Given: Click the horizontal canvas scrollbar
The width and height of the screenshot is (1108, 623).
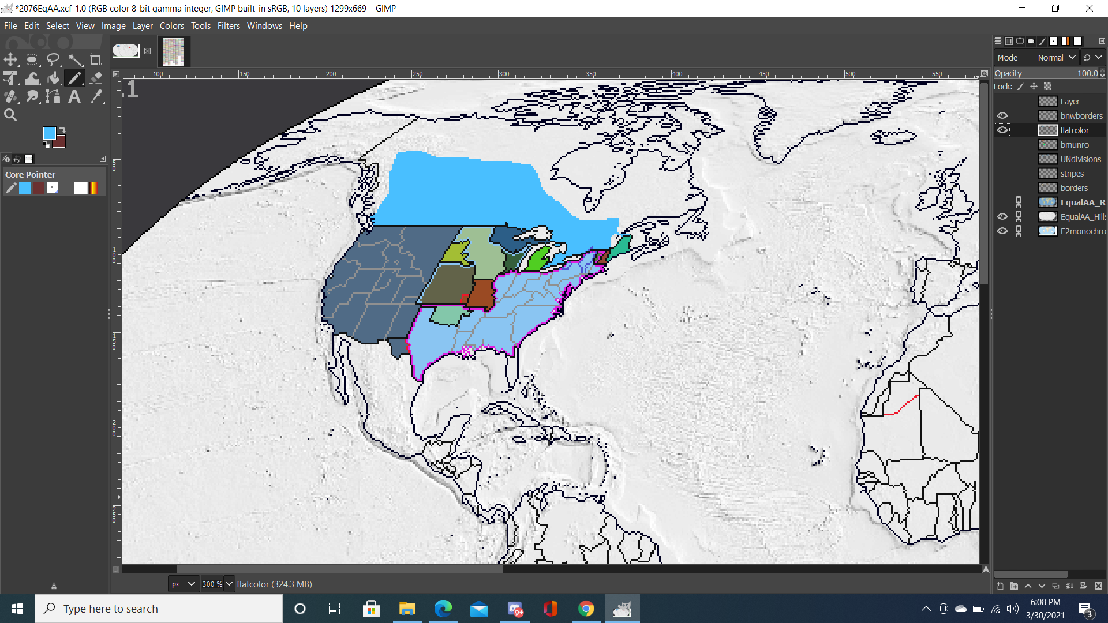Looking at the screenshot, I should coord(339,569).
